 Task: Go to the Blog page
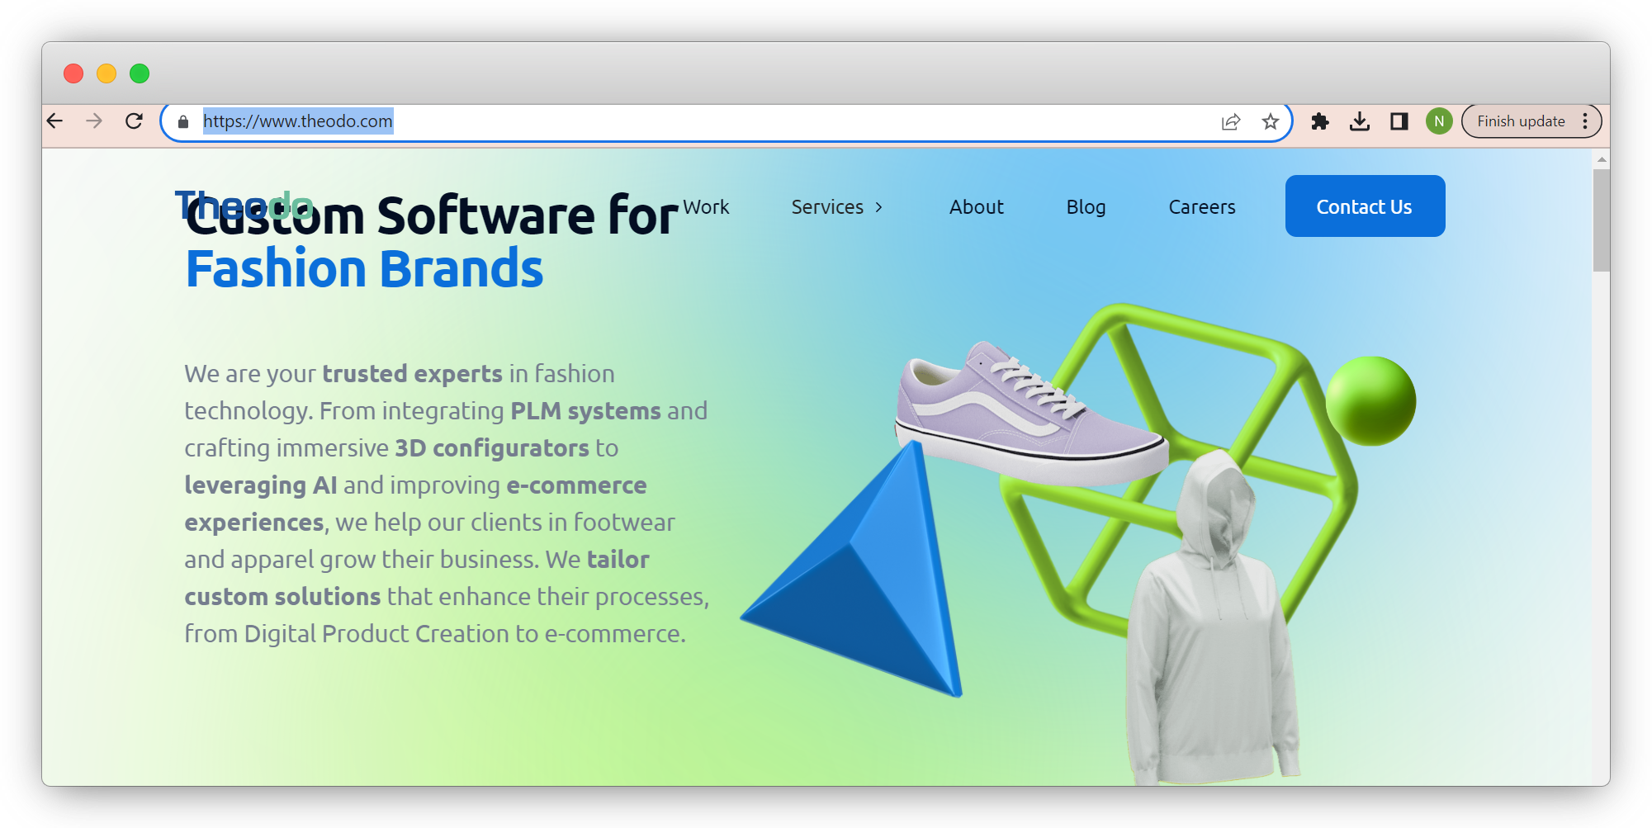[1086, 207]
